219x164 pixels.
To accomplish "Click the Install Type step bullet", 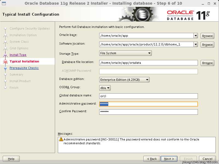I will click(x=5, y=55).
